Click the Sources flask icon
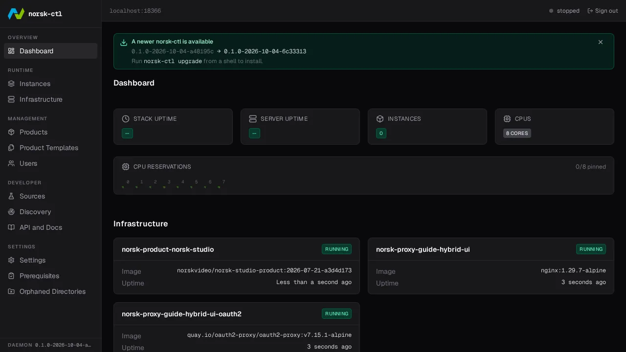This screenshot has width=626, height=352. [x=11, y=196]
